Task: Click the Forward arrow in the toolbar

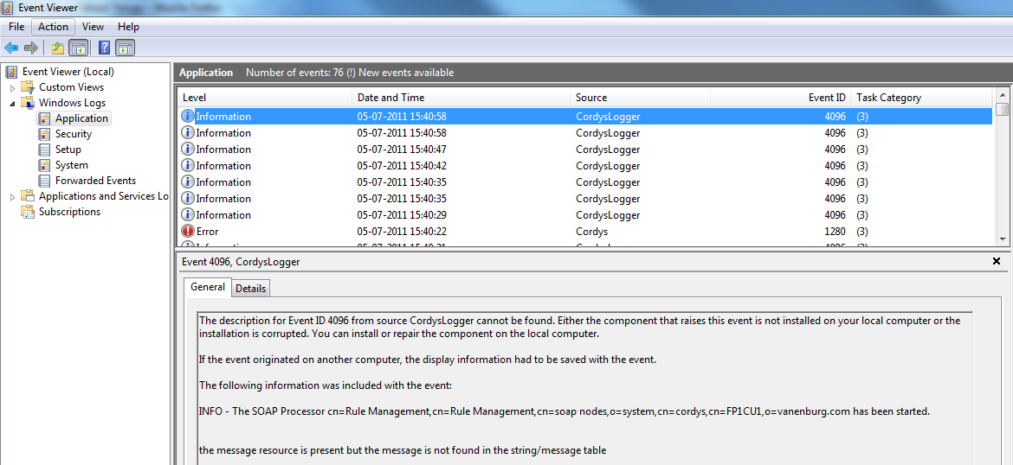Action: pyautogui.click(x=31, y=48)
